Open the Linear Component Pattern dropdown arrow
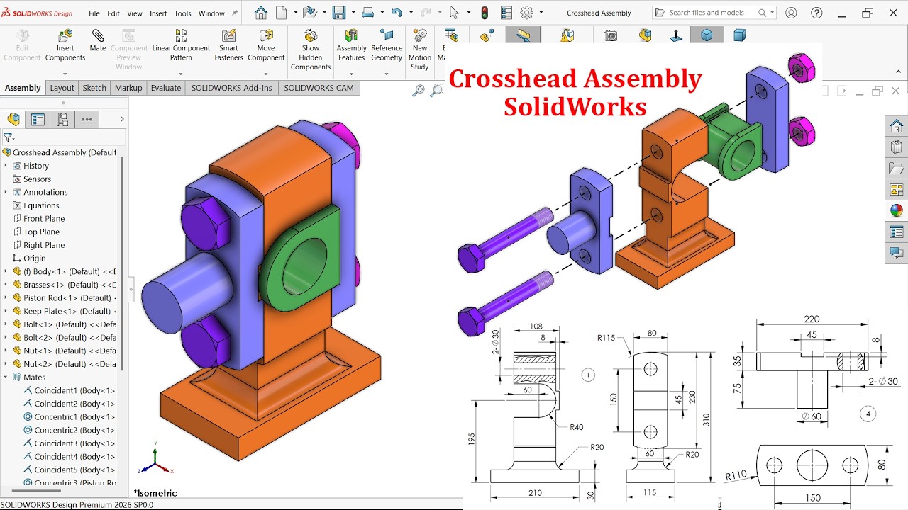This screenshot has height=510, width=908. pos(181,74)
